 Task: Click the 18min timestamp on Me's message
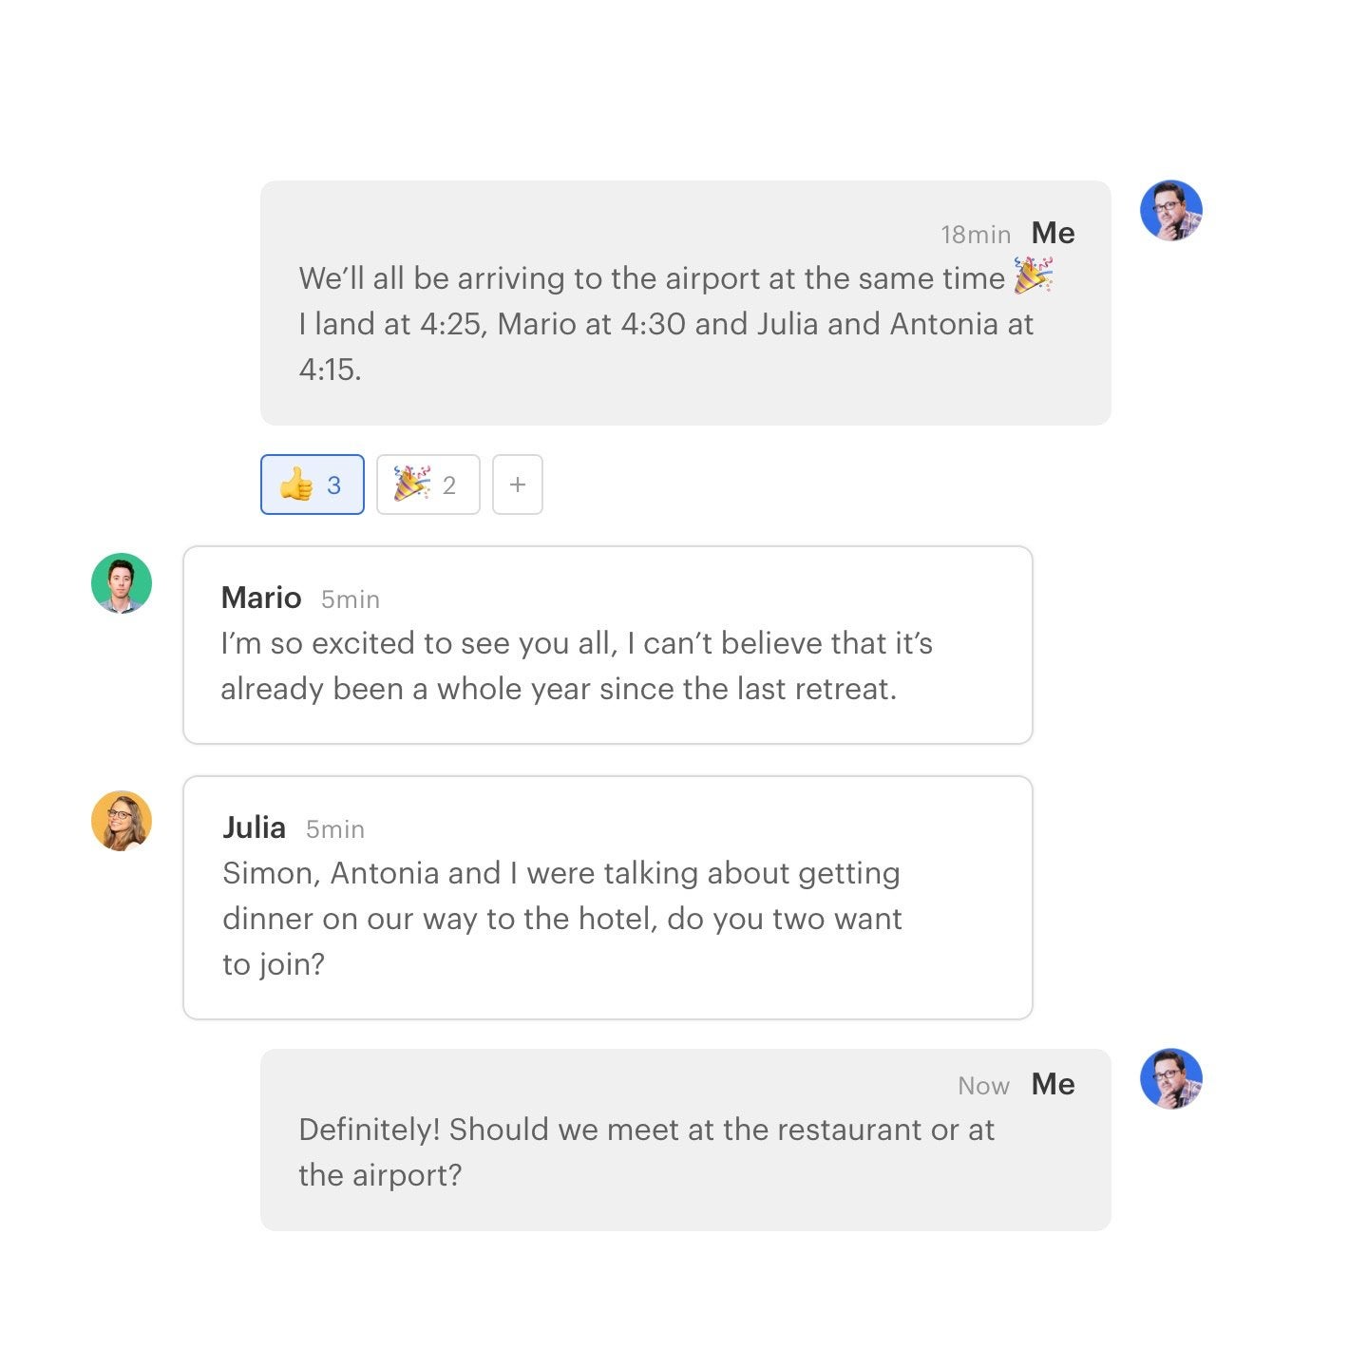coord(975,233)
